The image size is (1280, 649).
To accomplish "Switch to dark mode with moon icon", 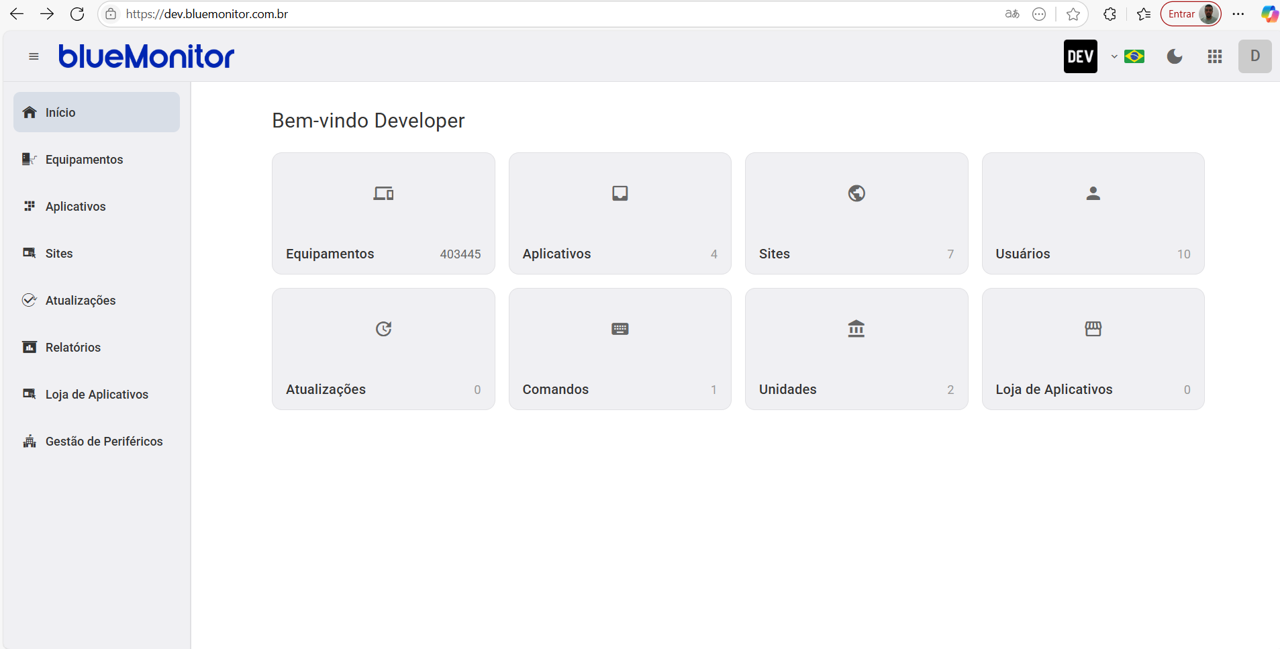I will pyautogui.click(x=1174, y=56).
